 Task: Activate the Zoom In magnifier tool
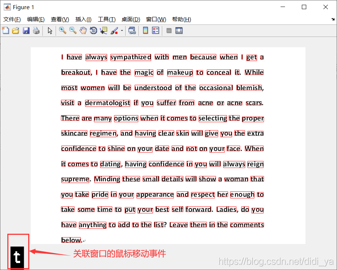[63, 30]
